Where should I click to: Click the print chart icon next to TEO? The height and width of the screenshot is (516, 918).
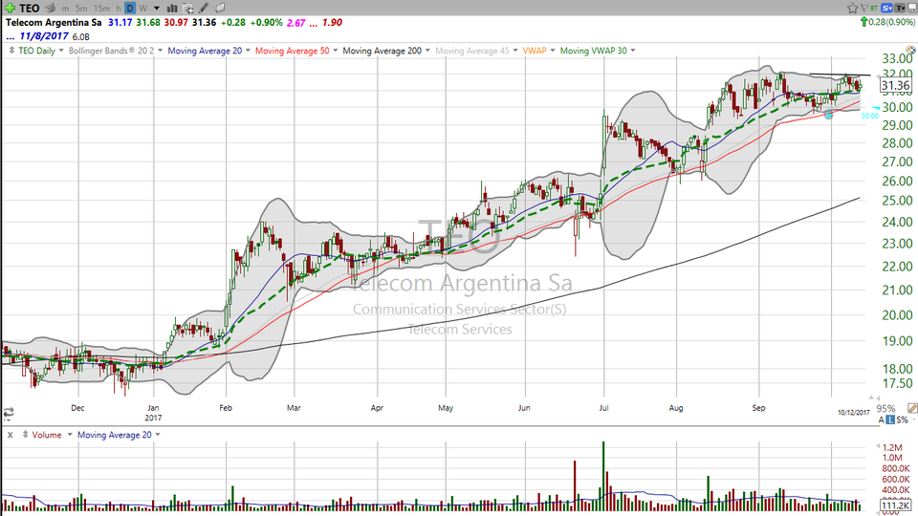coord(51,9)
